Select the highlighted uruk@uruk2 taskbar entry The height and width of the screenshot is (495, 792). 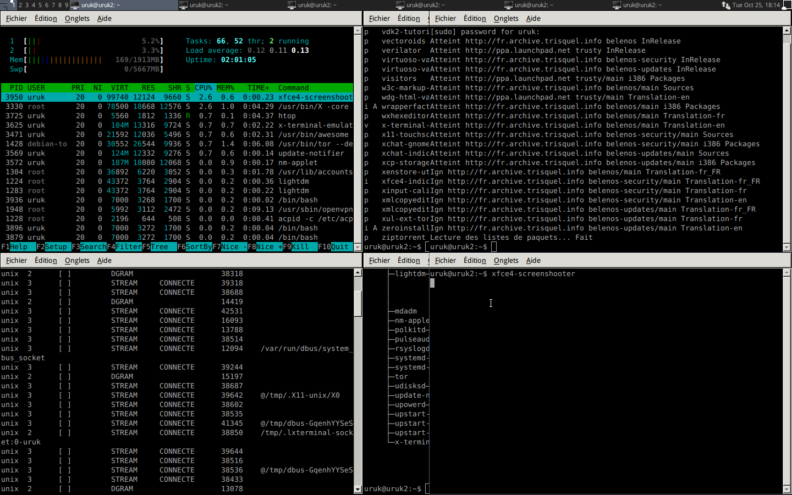(124, 5)
